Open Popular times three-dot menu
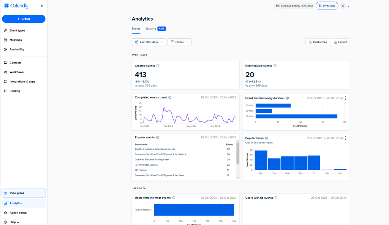The image size is (389, 225). click(346, 138)
